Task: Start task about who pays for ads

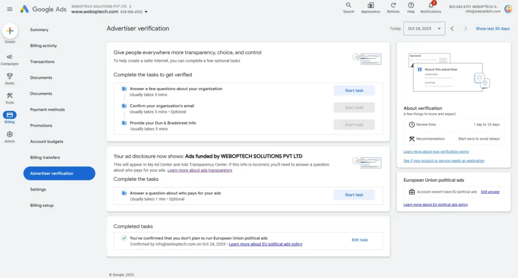Action: coord(354,195)
